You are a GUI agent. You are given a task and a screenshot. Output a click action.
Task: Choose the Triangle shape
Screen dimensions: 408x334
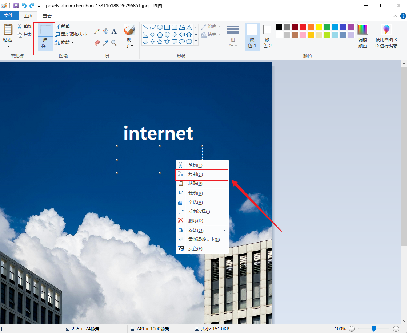tap(189, 27)
